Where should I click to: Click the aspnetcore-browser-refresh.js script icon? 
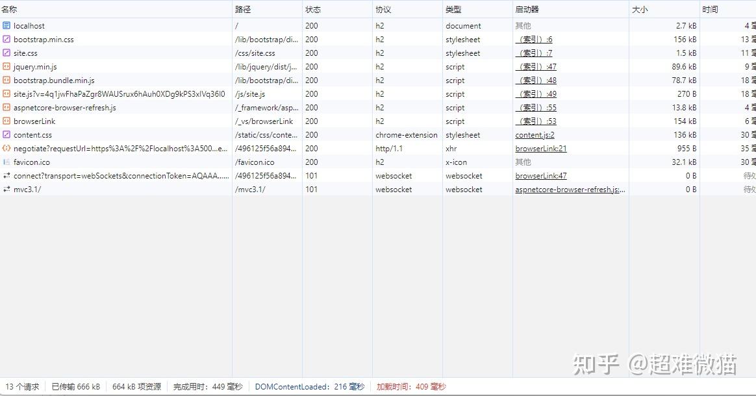pos(6,107)
